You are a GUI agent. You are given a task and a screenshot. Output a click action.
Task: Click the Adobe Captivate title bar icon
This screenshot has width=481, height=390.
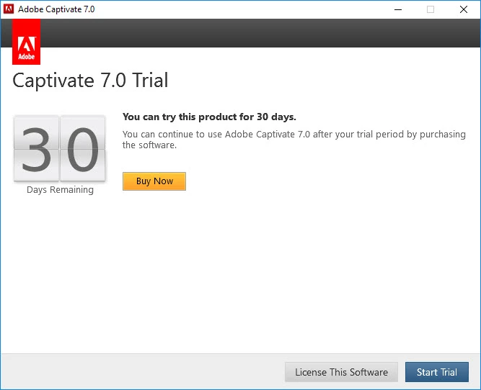(x=9, y=9)
